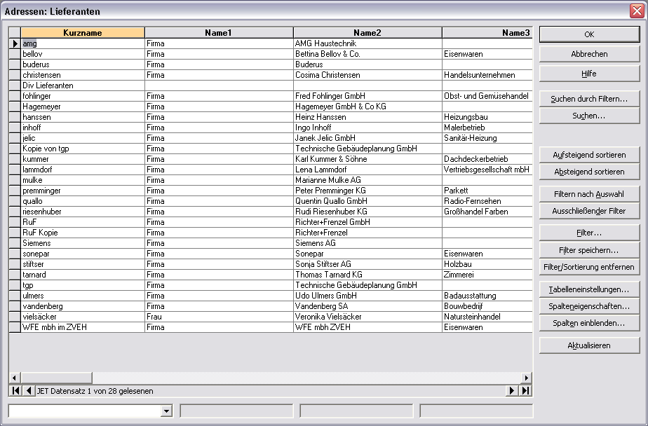Select Marianne Mulke AG cell
This screenshot has height=426, width=648.
(367, 180)
